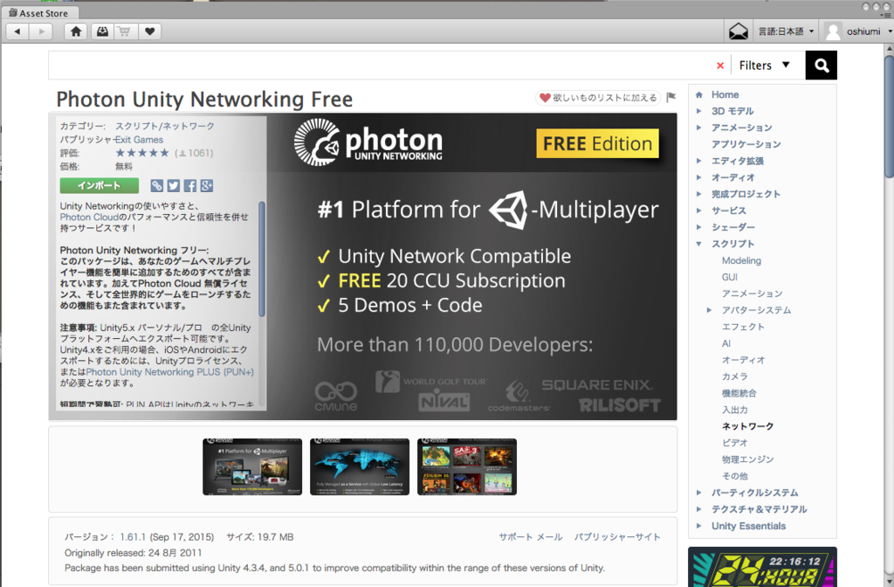The width and height of the screenshot is (894, 587).
Task: Open the Exit Games publisher link
Action: pos(139,140)
